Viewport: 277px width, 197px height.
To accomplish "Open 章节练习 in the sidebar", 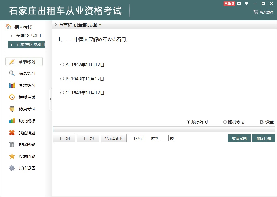I will [24, 62].
